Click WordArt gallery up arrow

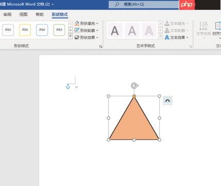coord(160,24)
